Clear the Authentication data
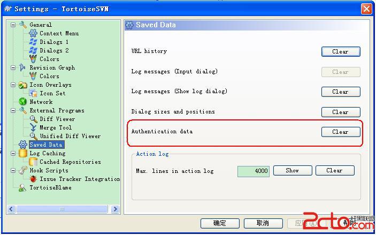This screenshot has width=376, height=235. pyautogui.click(x=341, y=132)
